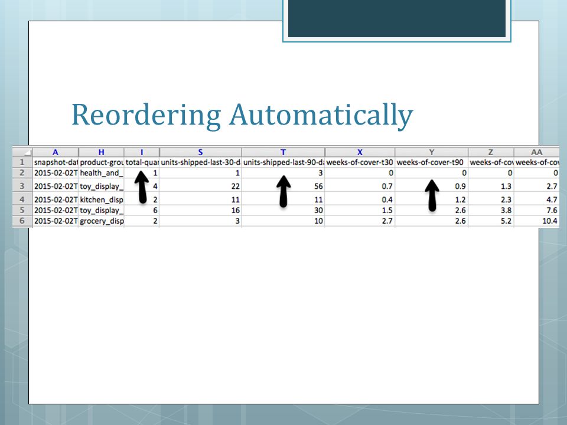The image size is (567, 425).
Task: Click the snapshot-date header cell
Action: tap(56, 162)
